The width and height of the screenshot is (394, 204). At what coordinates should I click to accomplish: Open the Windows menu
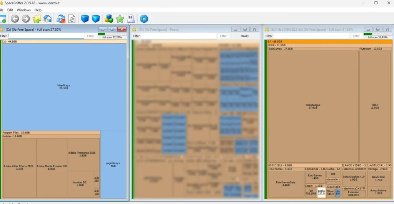(x=24, y=10)
